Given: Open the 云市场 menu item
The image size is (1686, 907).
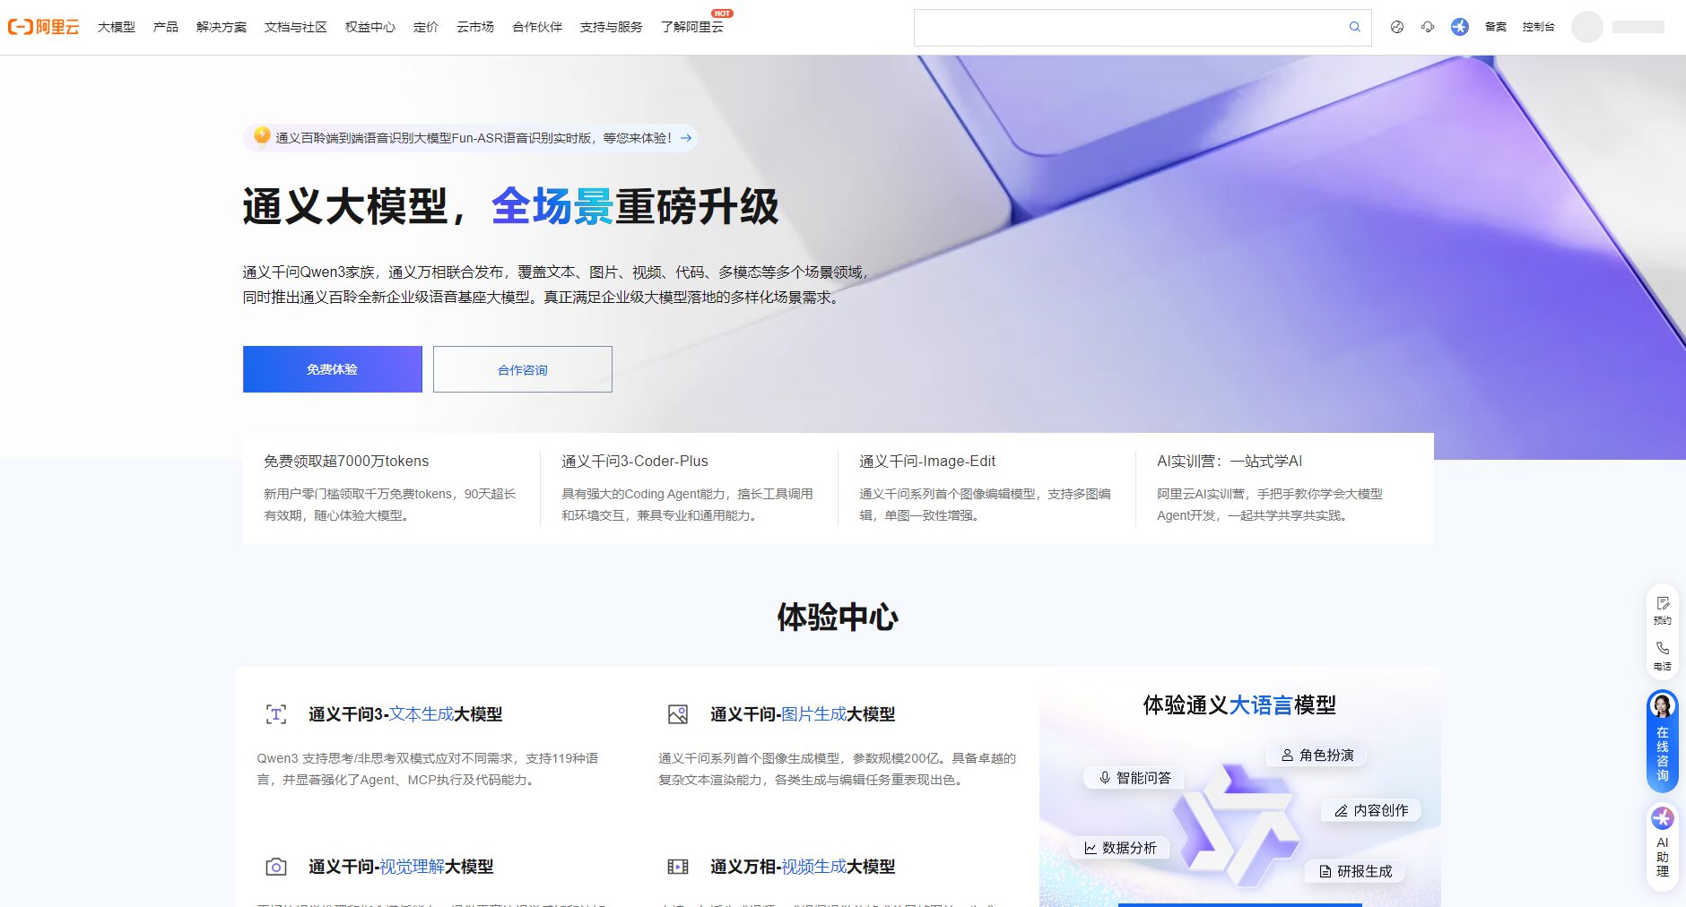Looking at the screenshot, I should coord(475,27).
